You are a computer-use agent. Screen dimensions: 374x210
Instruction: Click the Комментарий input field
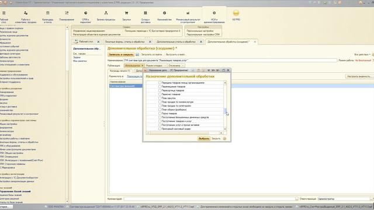coord(209,198)
